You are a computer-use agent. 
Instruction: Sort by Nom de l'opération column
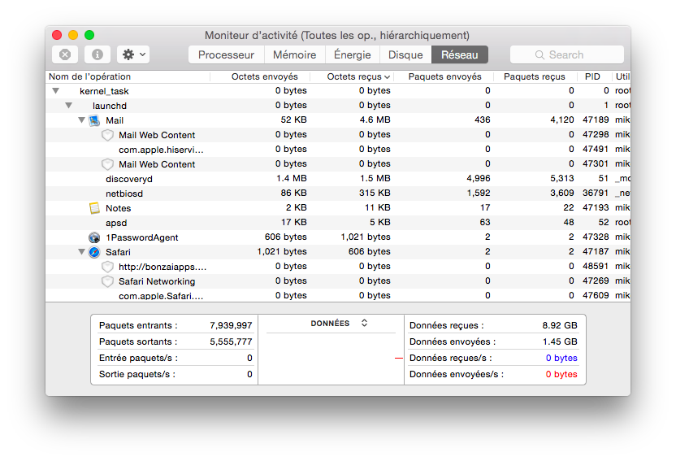(x=128, y=76)
